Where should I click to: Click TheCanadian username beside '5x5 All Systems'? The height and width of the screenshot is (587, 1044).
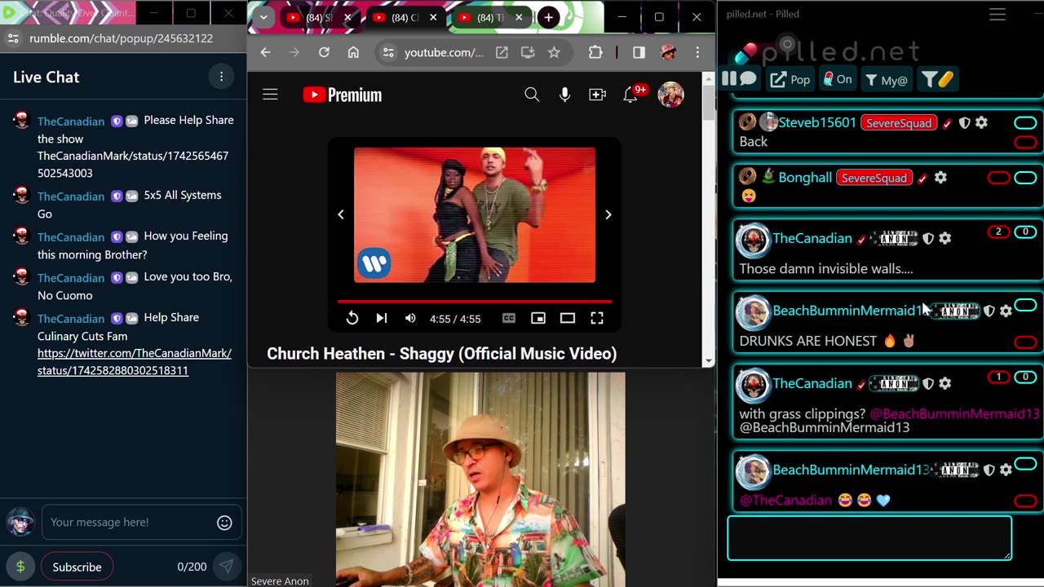pos(71,196)
